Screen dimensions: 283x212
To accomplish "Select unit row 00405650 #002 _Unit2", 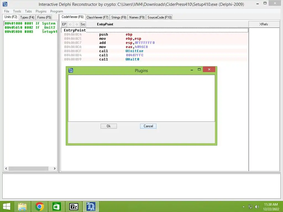I will pos(30,28).
